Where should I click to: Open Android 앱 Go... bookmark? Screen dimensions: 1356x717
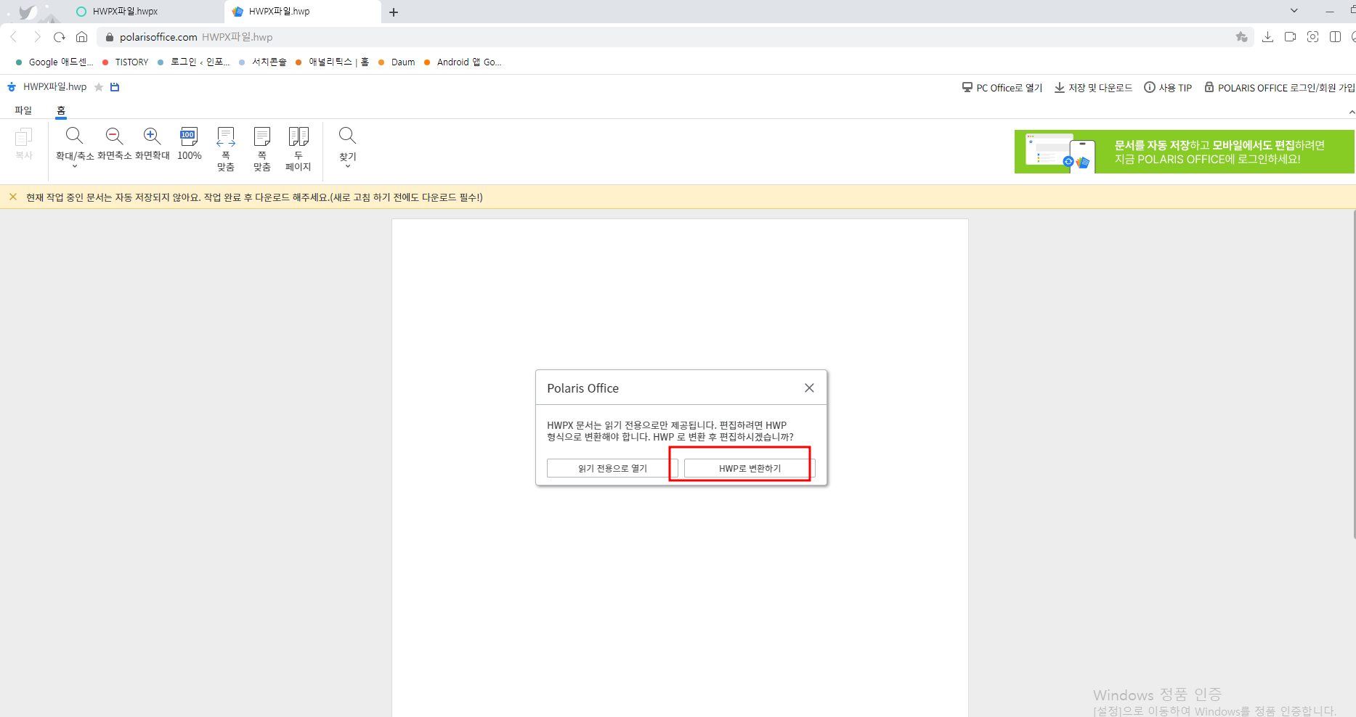click(x=463, y=62)
